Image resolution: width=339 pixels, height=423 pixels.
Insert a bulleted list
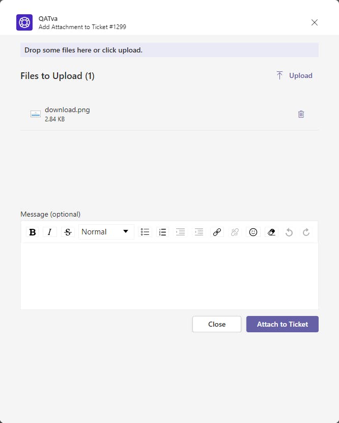point(145,232)
